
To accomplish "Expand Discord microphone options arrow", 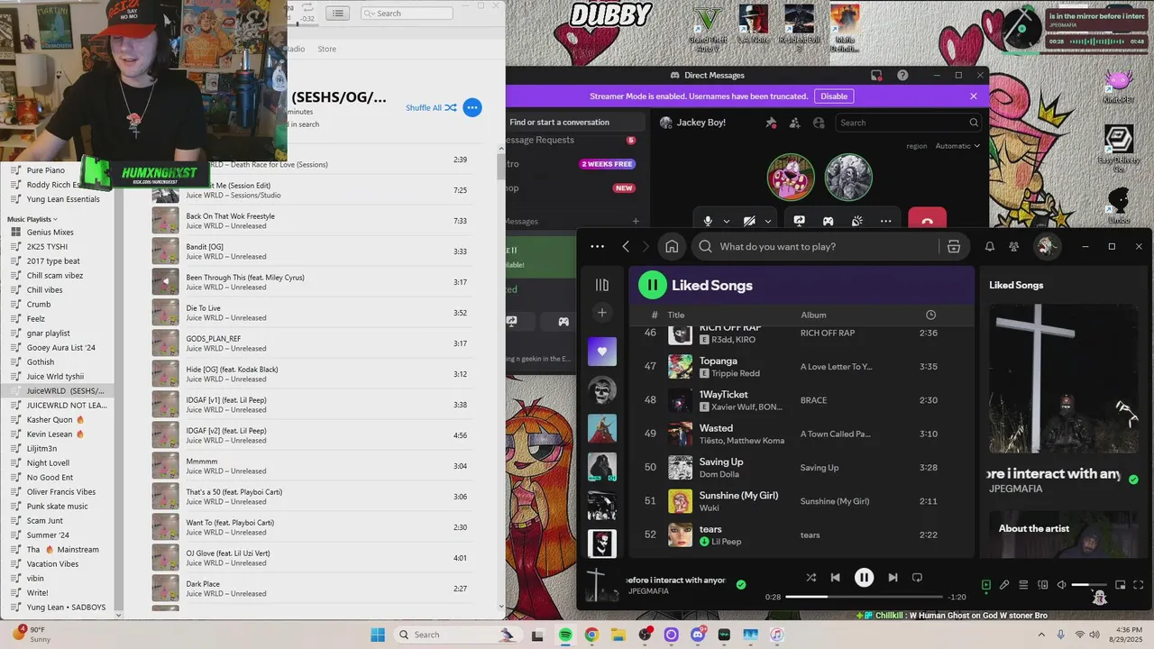I will 727,221.
